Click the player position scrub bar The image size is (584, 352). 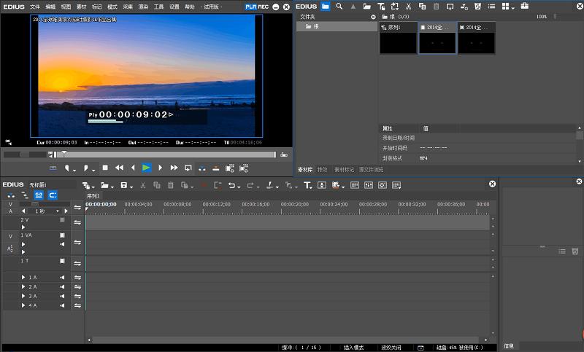point(168,155)
